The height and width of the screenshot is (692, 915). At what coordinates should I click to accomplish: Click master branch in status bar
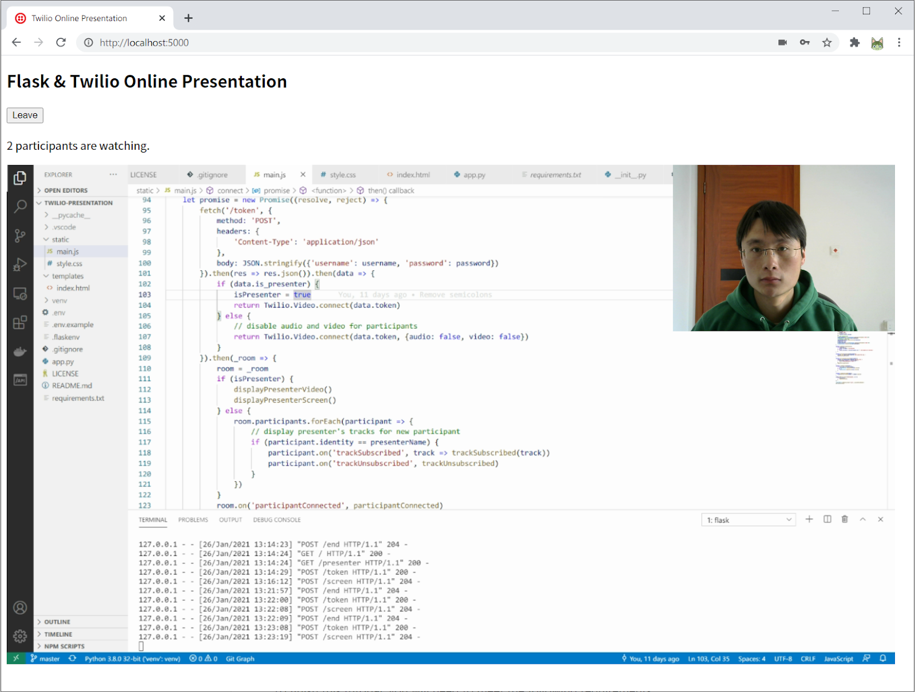45,659
